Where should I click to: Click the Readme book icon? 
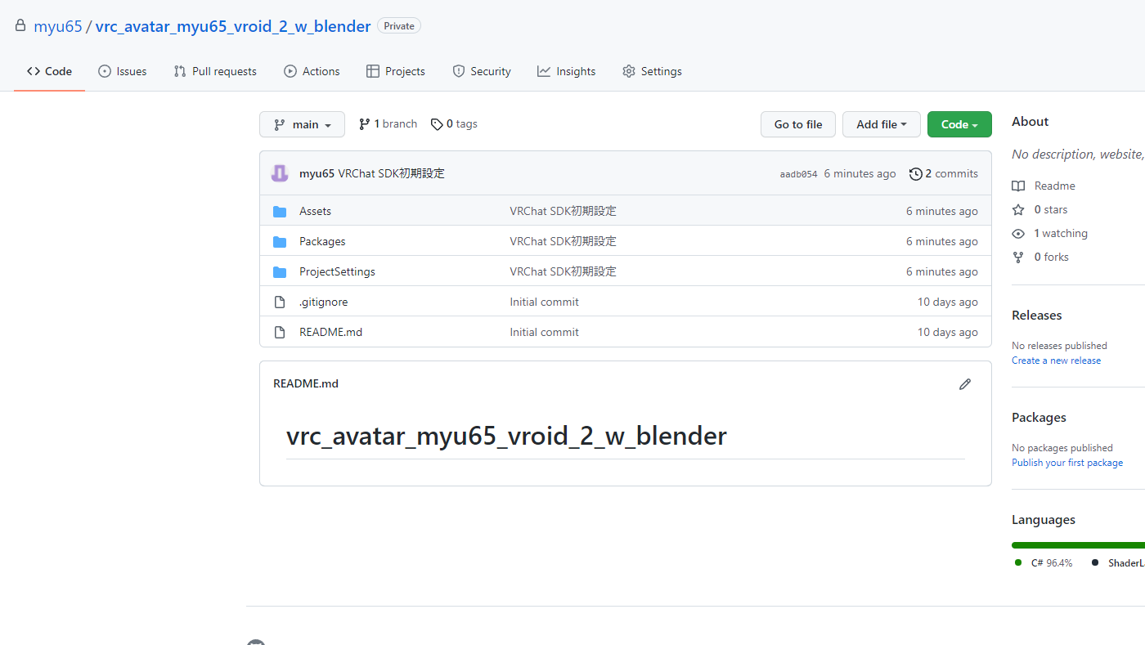click(1018, 186)
